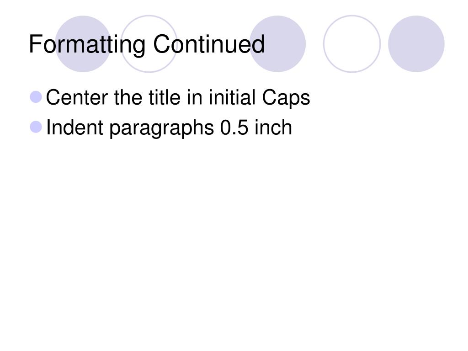Viewport: 468px width, 351px height.
Task: Click the word "inch" in second bullet
Action: click(x=273, y=128)
